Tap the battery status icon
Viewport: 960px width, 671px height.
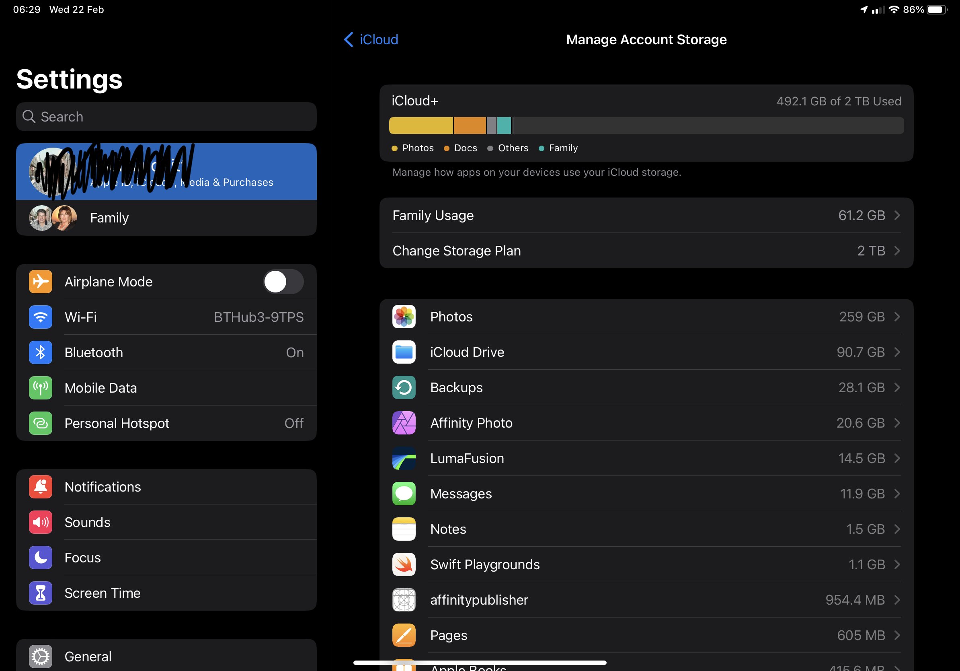pos(937,10)
